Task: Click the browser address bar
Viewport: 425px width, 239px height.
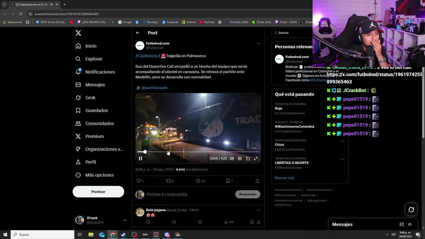Action: 169,14
